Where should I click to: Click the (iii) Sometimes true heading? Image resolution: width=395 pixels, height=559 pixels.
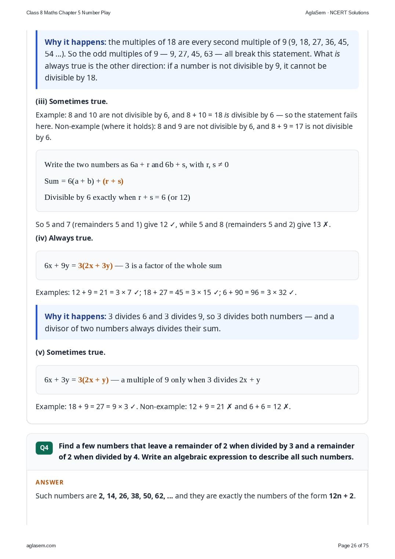72,101
